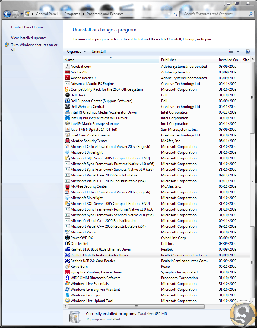Click the CyberLink Corp. publisher cell

coord(174,238)
